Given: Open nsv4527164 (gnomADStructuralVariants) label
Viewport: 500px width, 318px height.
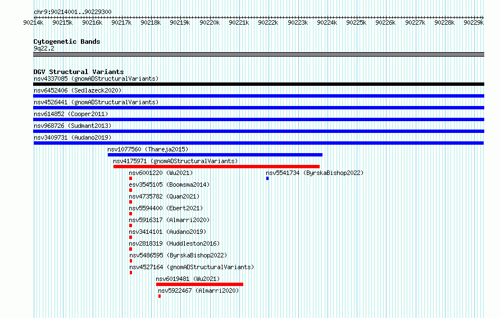Looking at the screenshot, I should [192, 267].
